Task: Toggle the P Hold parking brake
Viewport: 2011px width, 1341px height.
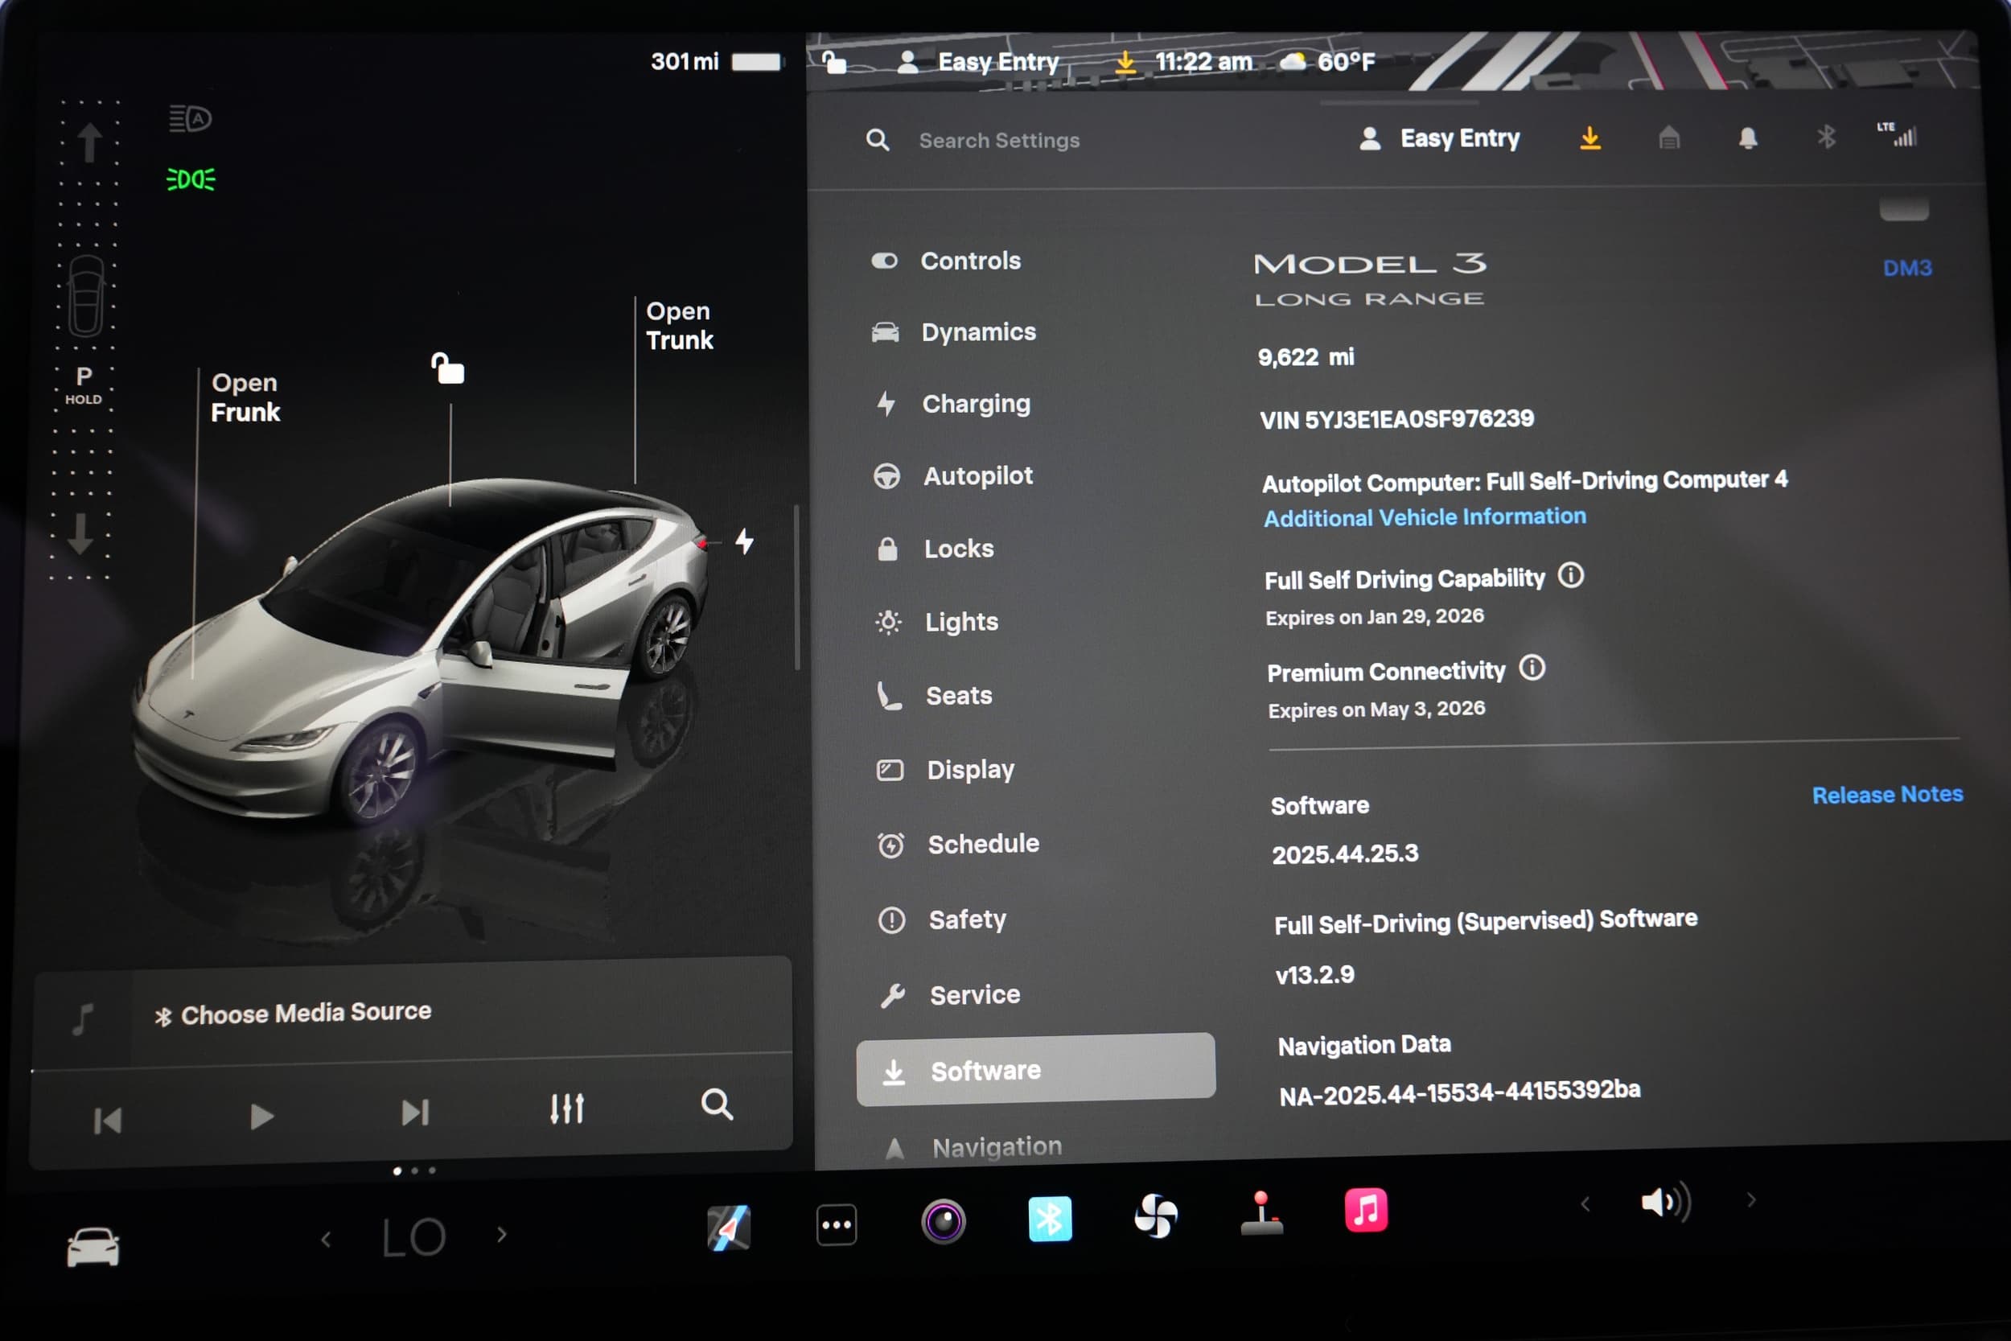Action: [83, 385]
